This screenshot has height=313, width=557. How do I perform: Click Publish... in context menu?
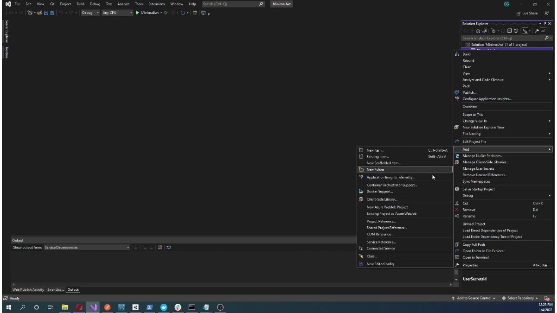tap(503, 92)
